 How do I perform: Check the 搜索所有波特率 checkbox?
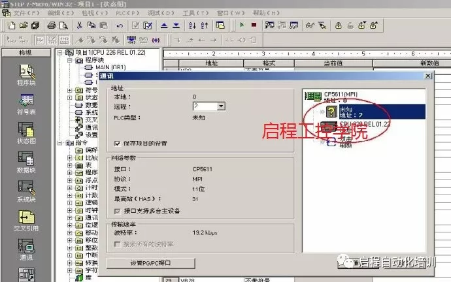[118, 243]
